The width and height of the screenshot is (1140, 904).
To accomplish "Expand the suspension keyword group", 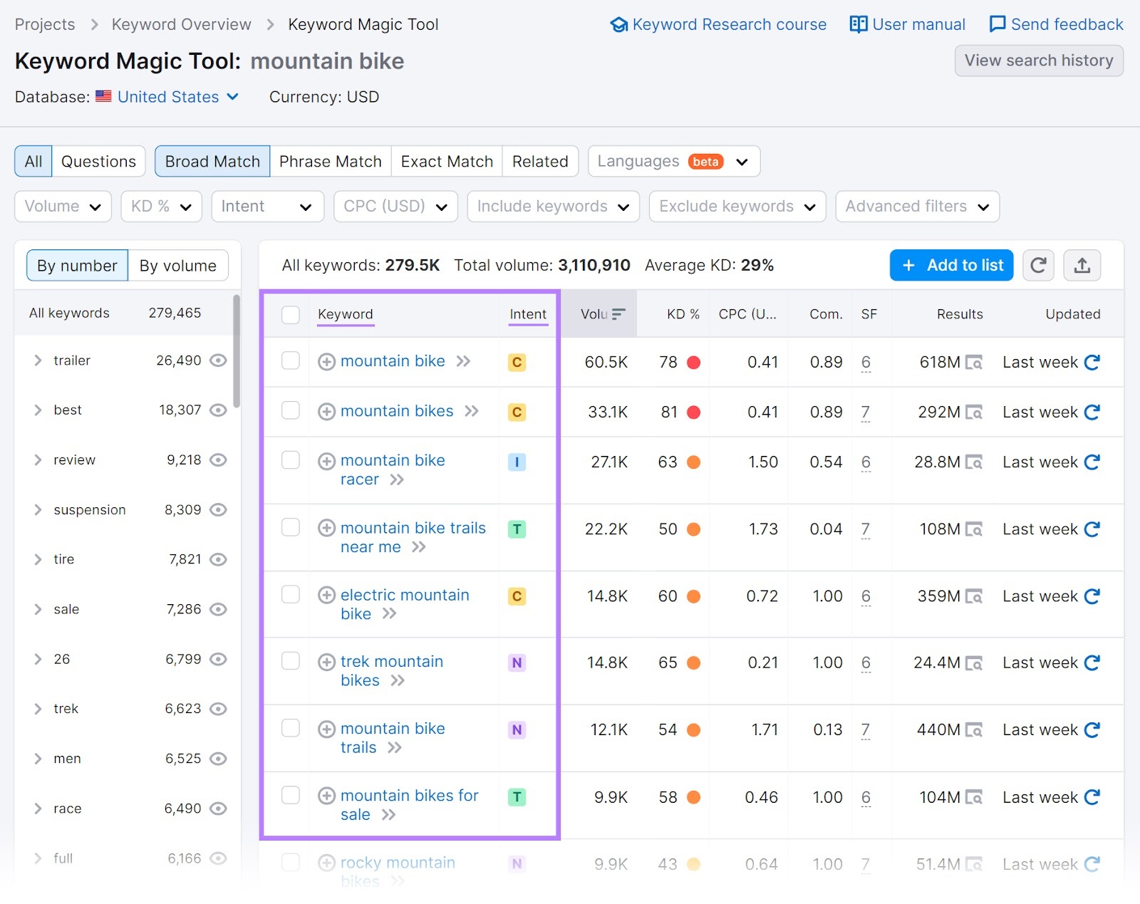I will 38,510.
